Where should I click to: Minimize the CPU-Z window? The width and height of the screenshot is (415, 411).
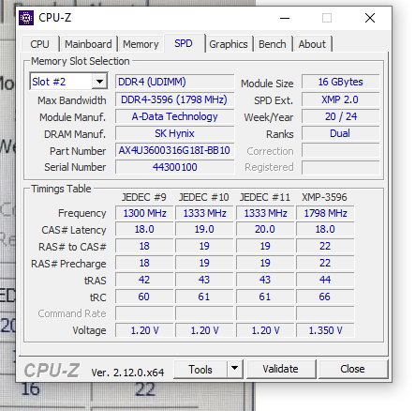[x=285, y=18]
